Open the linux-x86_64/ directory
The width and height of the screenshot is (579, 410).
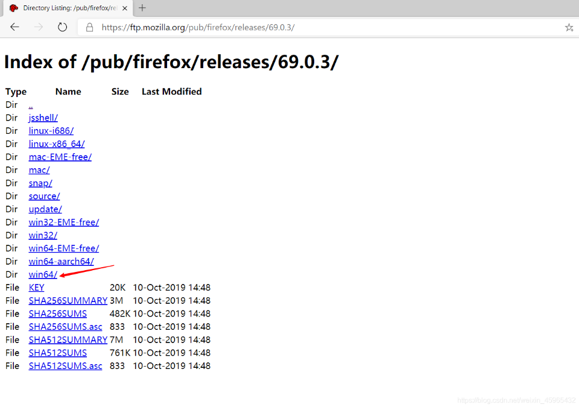pyautogui.click(x=57, y=143)
